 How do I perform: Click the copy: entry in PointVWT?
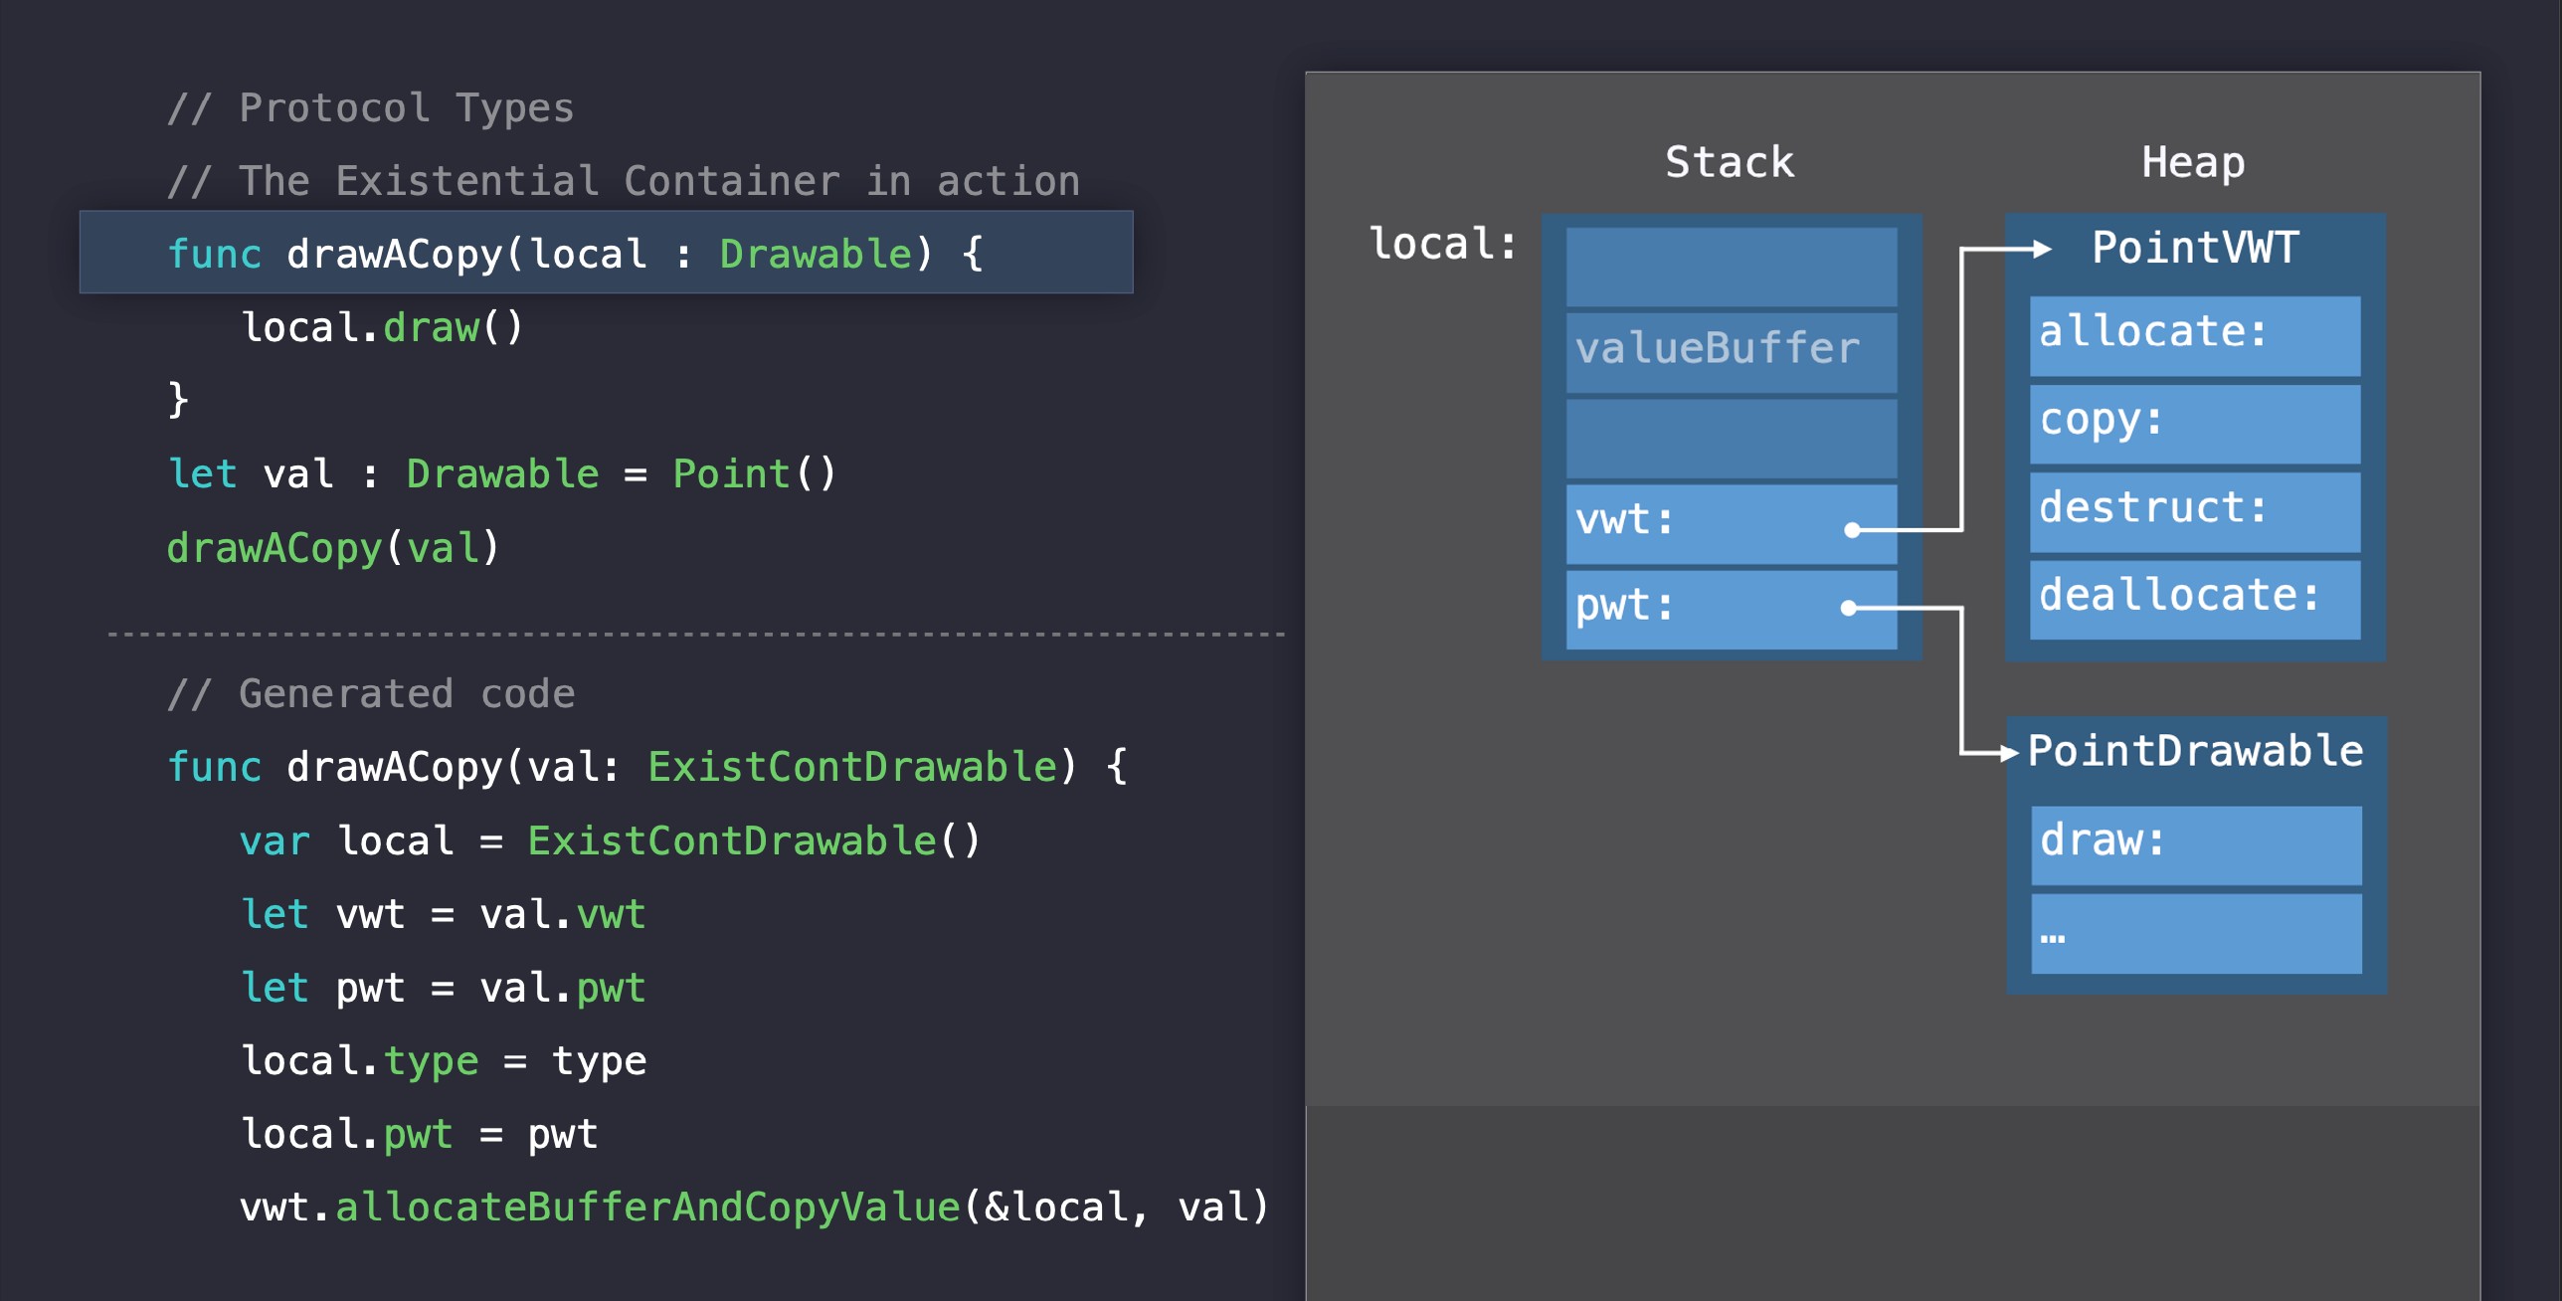pos(2194,422)
